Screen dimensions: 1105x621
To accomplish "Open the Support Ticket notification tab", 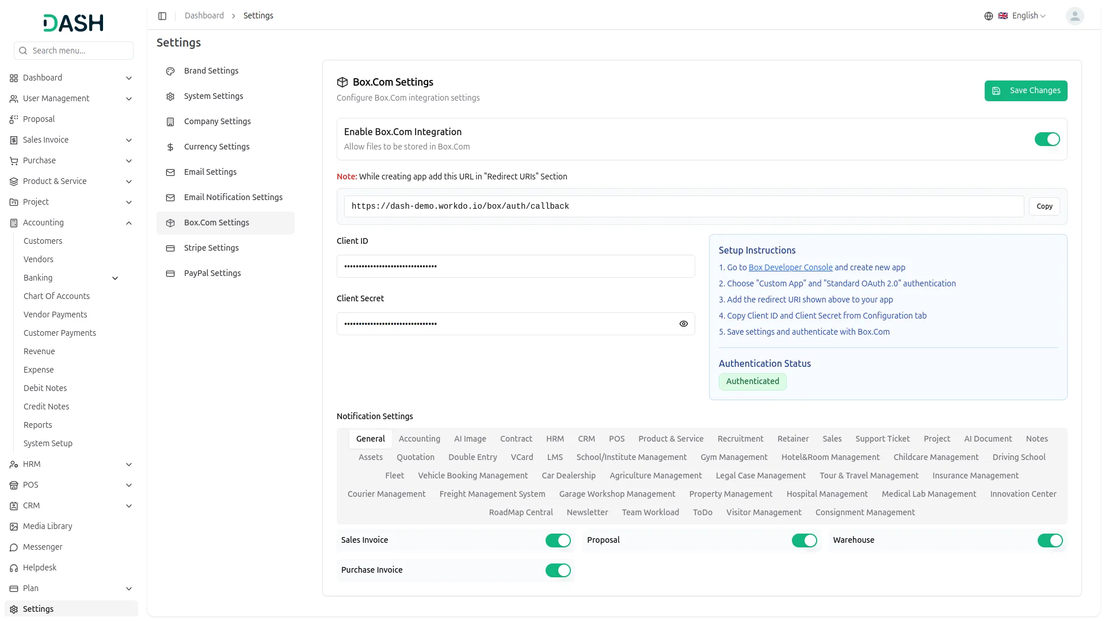I will (882, 439).
